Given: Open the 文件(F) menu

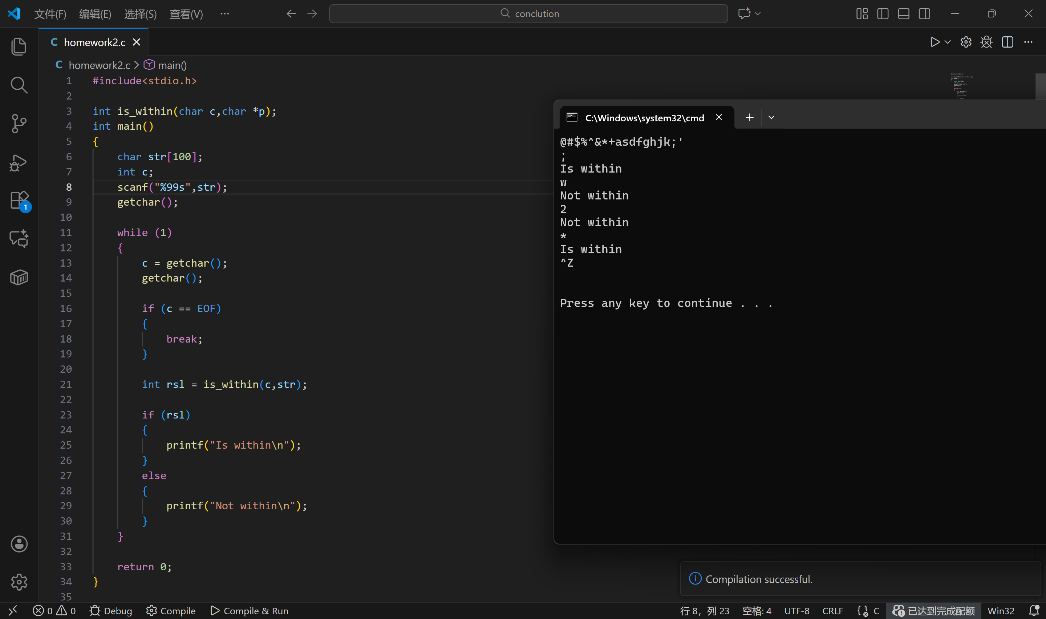Looking at the screenshot, I should coord(50,14).
